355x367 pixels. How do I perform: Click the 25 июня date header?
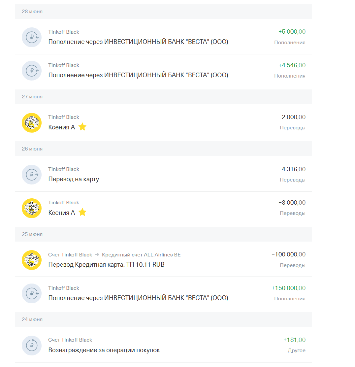pos(32,234)
